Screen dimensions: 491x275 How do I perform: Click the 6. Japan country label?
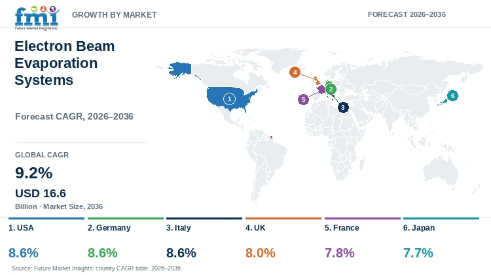(x=419, y=228)
